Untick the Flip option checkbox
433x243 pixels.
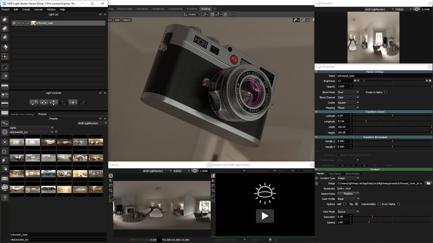(357, 204)
